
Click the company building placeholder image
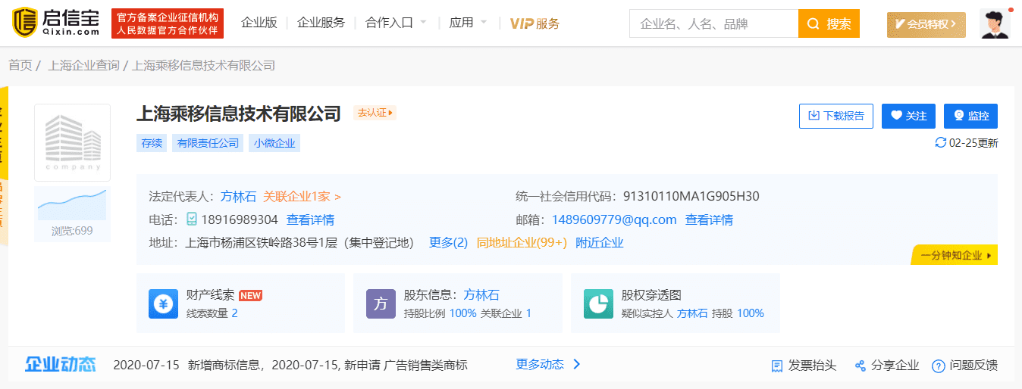[73, 142]
